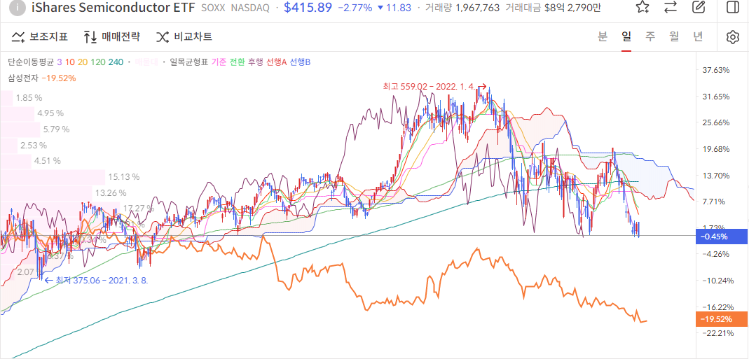This screenshot has height=359, width=749.
Task: Toggle the 240-day moving average legend
Action: pyautogui.click(x=116, y=62)
